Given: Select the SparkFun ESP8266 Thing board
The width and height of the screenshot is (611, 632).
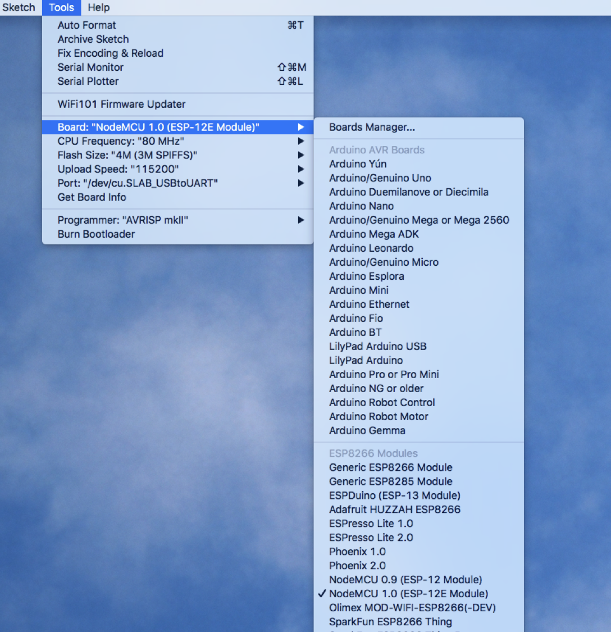Looking at the screenshot, I should (390, 621).
